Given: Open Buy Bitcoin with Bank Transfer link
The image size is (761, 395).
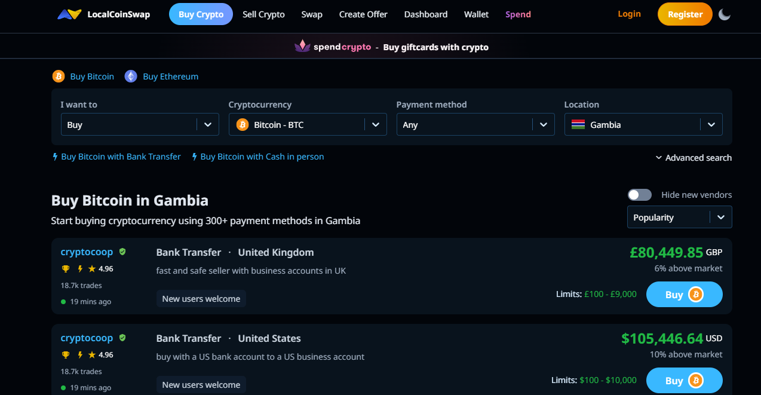Looking at the screenshot, I should click(121, 157).
